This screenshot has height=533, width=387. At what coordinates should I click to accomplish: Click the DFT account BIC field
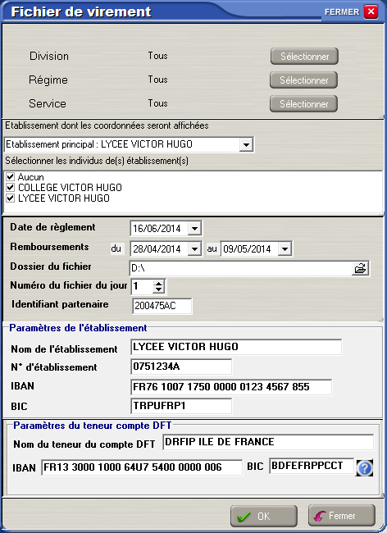click(x=312, y=466)
